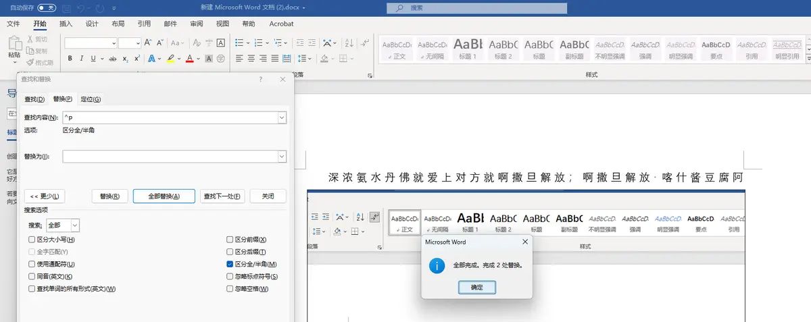This screenshot has width=811, height=322.
Task: Click 确定 in the Microsoft Word message
Action: 476,287
